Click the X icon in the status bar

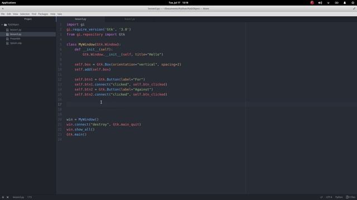click(7, 197)
